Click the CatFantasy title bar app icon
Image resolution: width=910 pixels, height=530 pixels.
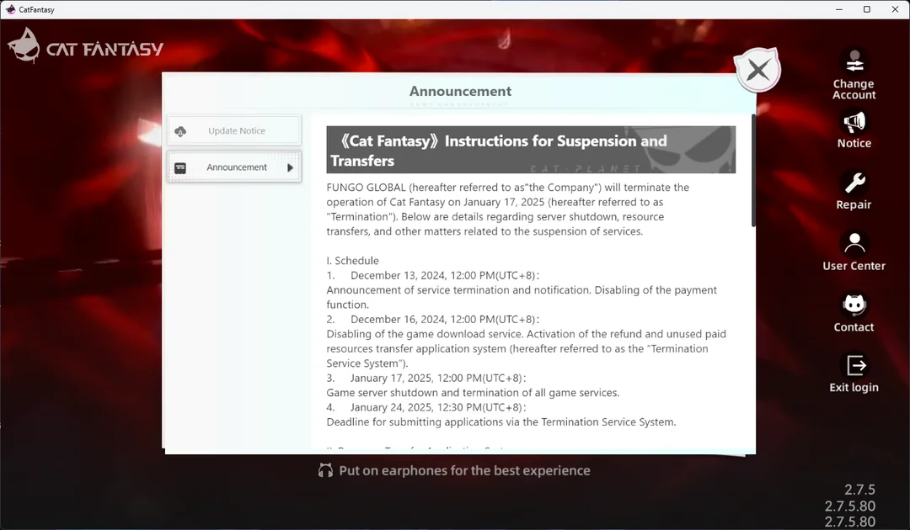point(10,9)
